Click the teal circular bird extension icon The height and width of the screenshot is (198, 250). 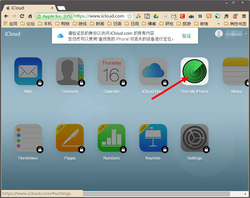coord(217,16)
